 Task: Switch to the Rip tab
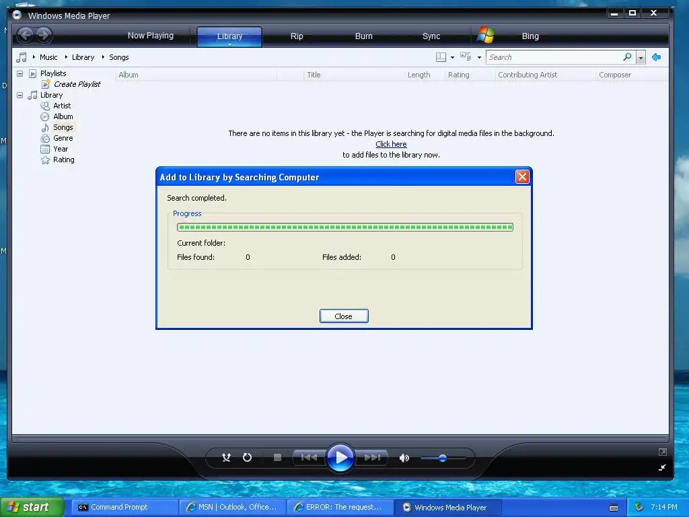click(297, 36)
